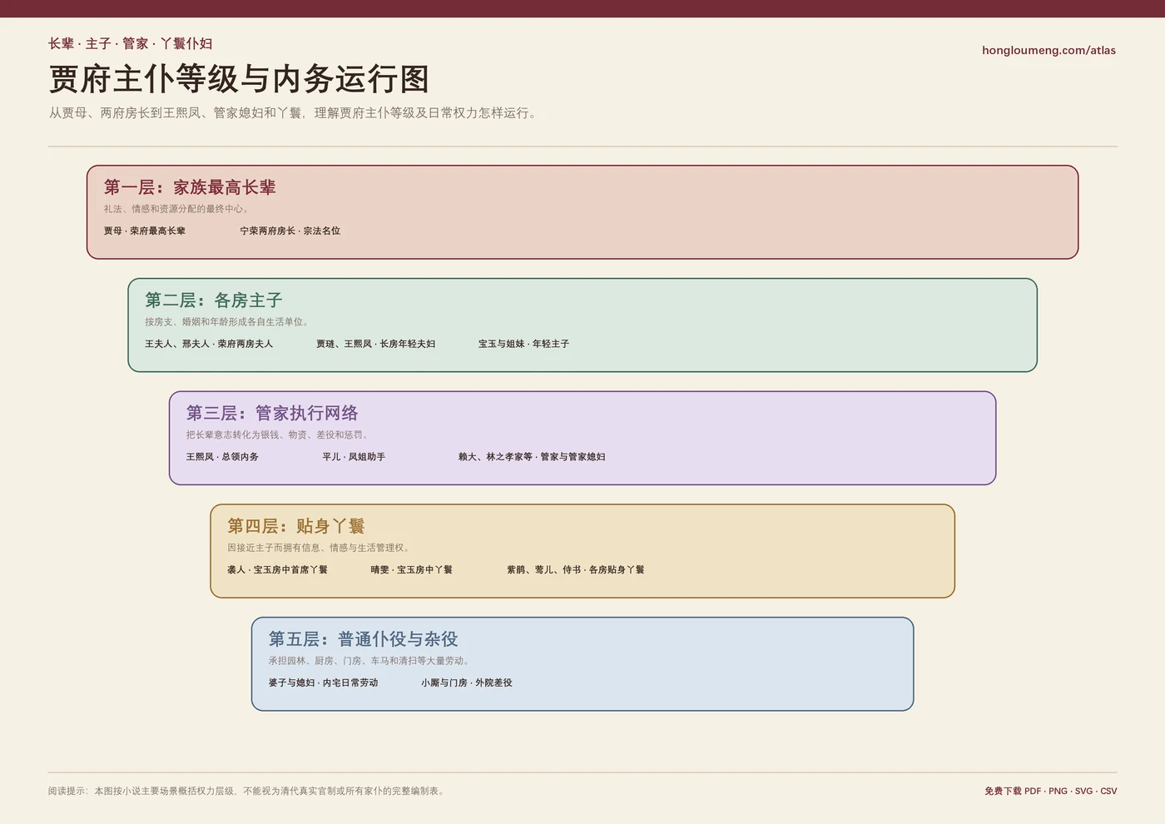
Task: Select entry 贾母 · 荣府最高长辈
Action: pos(145,231)
